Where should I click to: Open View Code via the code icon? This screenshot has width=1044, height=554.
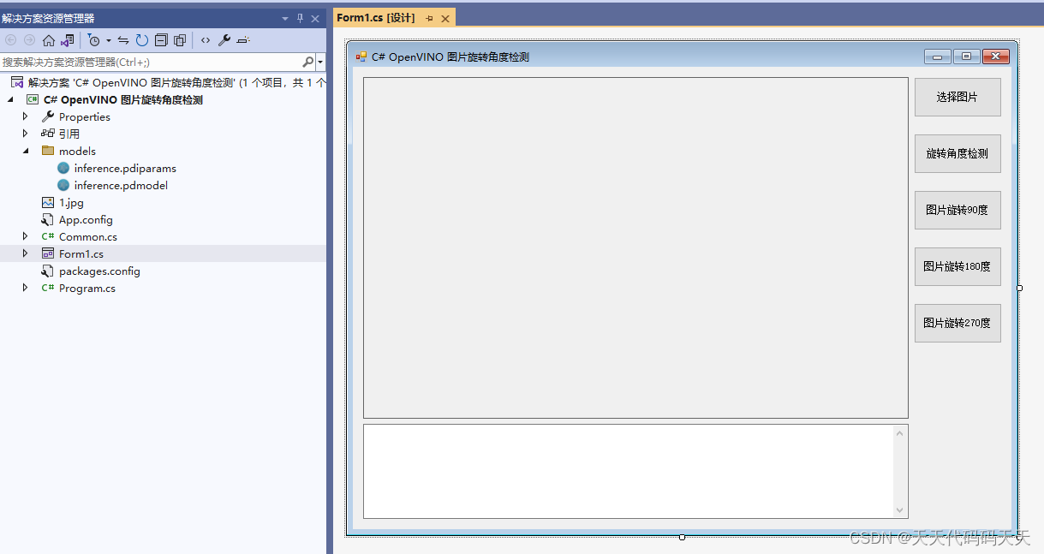pos(206,39)
